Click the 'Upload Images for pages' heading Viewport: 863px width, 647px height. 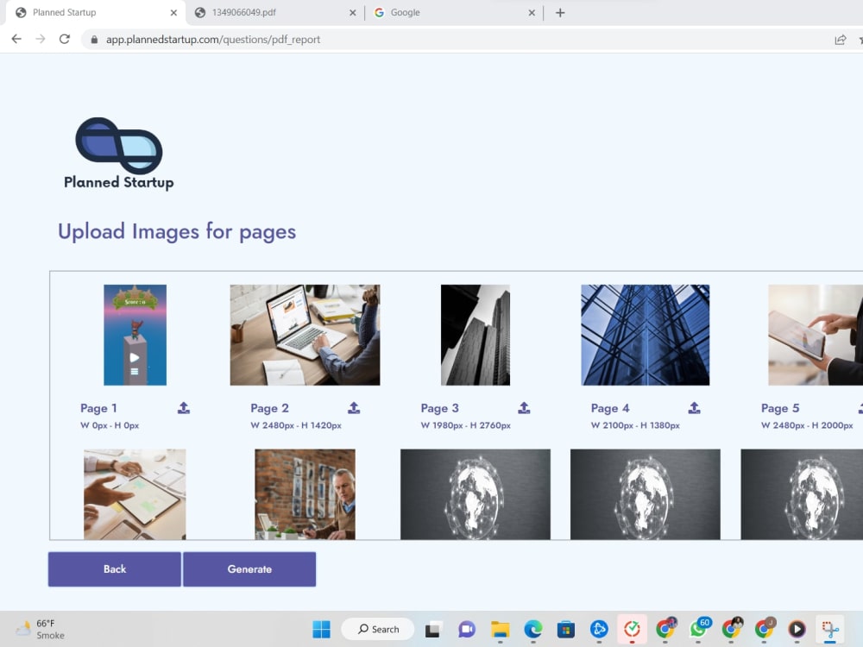coord(177,231)
